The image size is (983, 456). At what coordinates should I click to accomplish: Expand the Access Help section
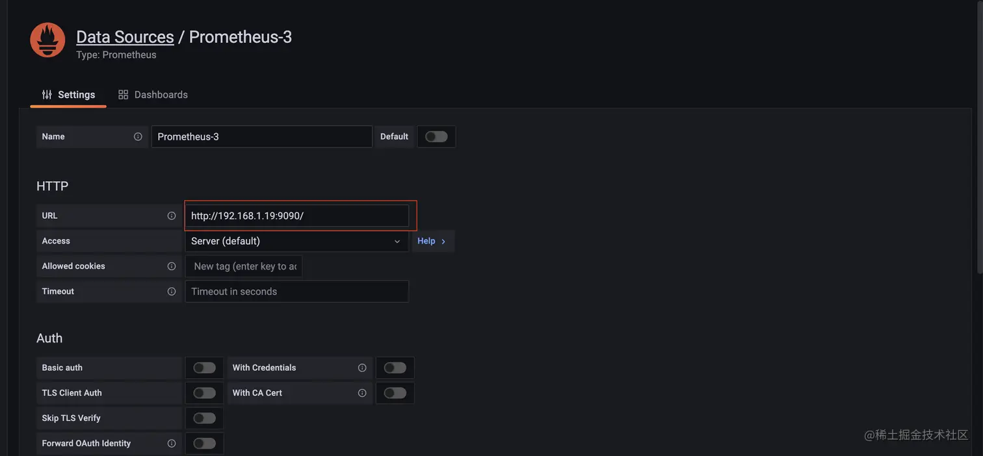click(x=432, y=241)
